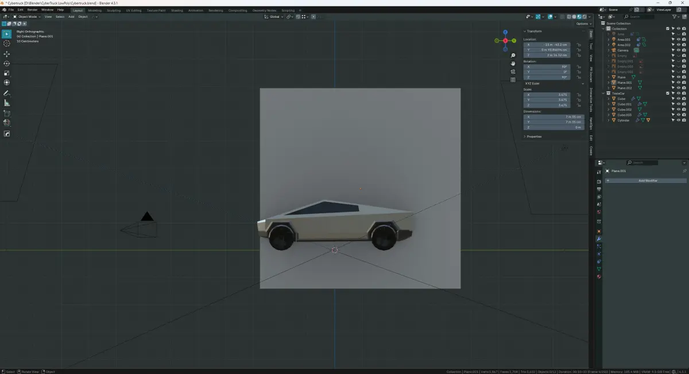Viewport: 689px width, 374px height.
Task: Open the Object Mode dropdown
Action: (x=26, y=17)
